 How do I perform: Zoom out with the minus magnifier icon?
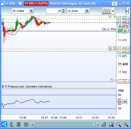(x=119, y=125)
